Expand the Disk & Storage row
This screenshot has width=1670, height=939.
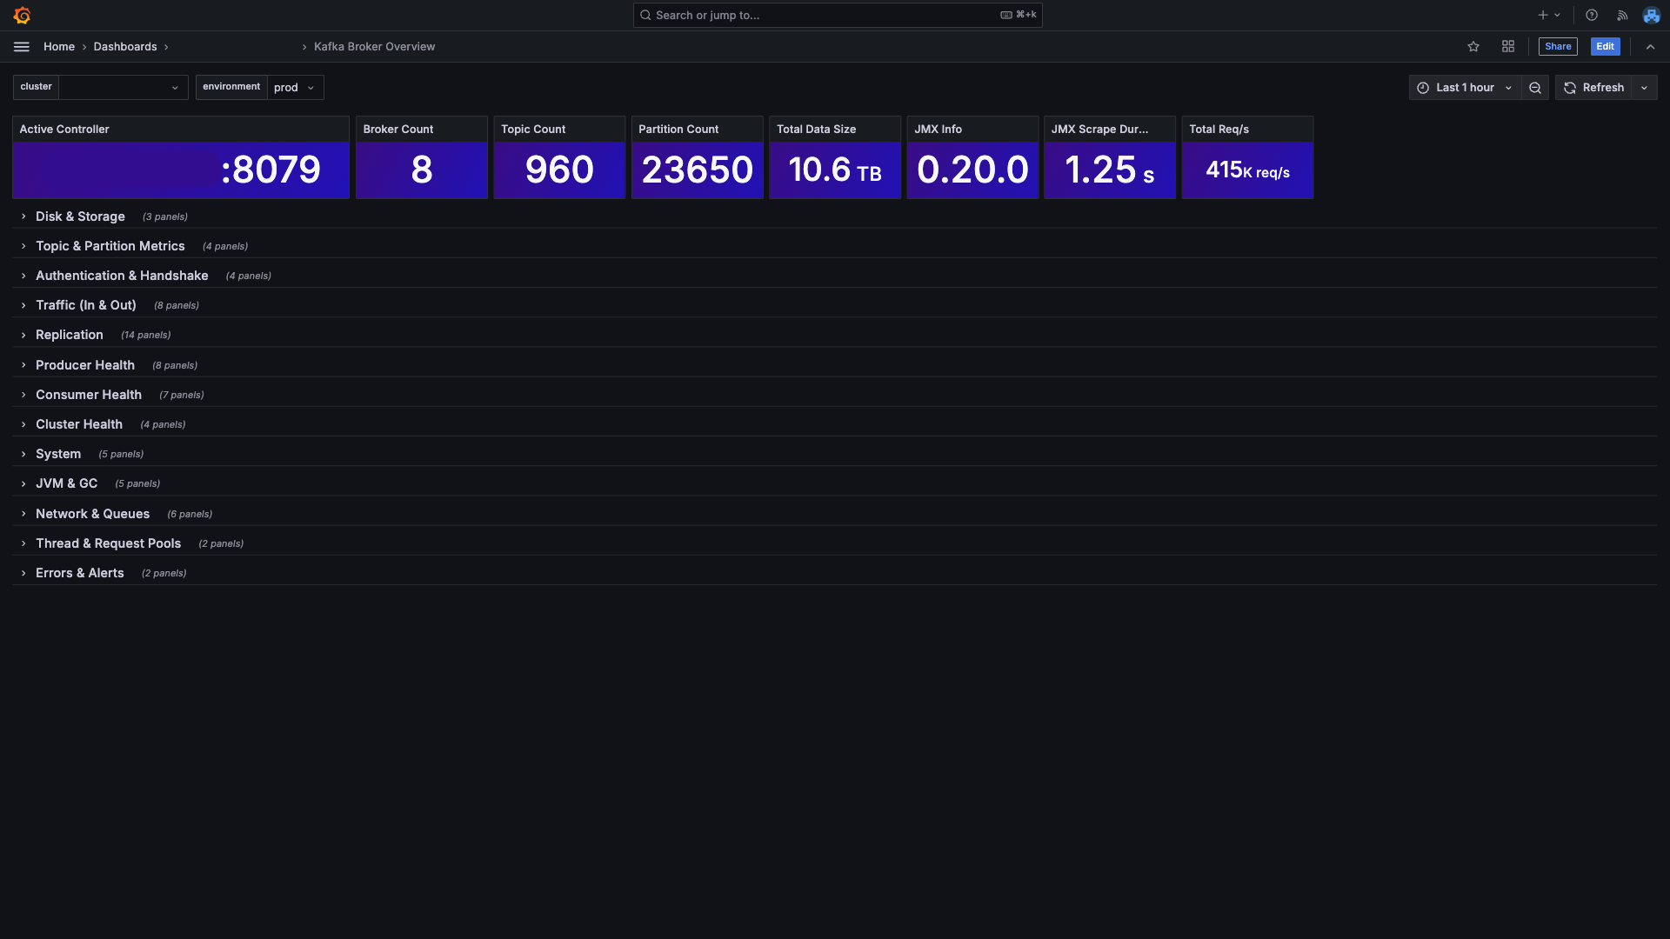pos(80,216)
